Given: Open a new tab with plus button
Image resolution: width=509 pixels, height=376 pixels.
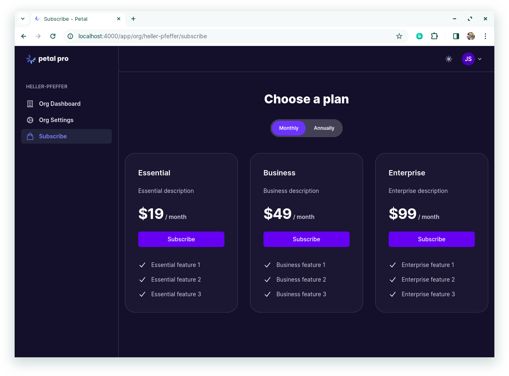Looking at the screenshot, I should coord(133,19).
